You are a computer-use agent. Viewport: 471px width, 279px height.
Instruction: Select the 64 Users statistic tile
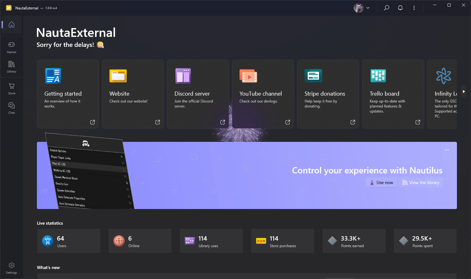pyautogui.click(x=69, y=241)
